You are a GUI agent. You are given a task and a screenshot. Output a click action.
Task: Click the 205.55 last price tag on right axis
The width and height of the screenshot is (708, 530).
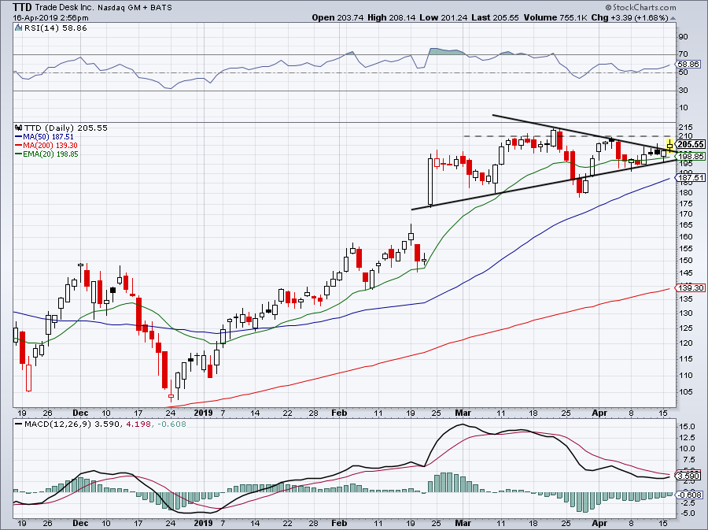point(691,144)
